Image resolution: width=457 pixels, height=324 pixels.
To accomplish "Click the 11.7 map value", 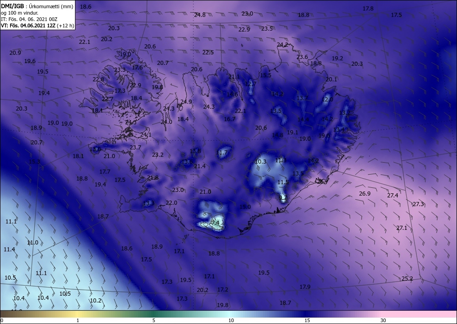I will 222,152.
